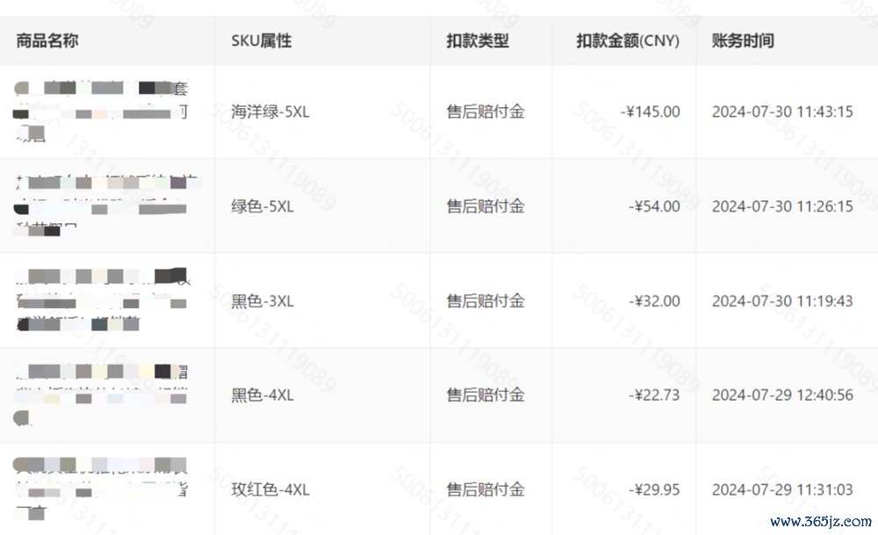Click the 商品名称 column header
The image size is (878, 535).
(x=47, y=41)
